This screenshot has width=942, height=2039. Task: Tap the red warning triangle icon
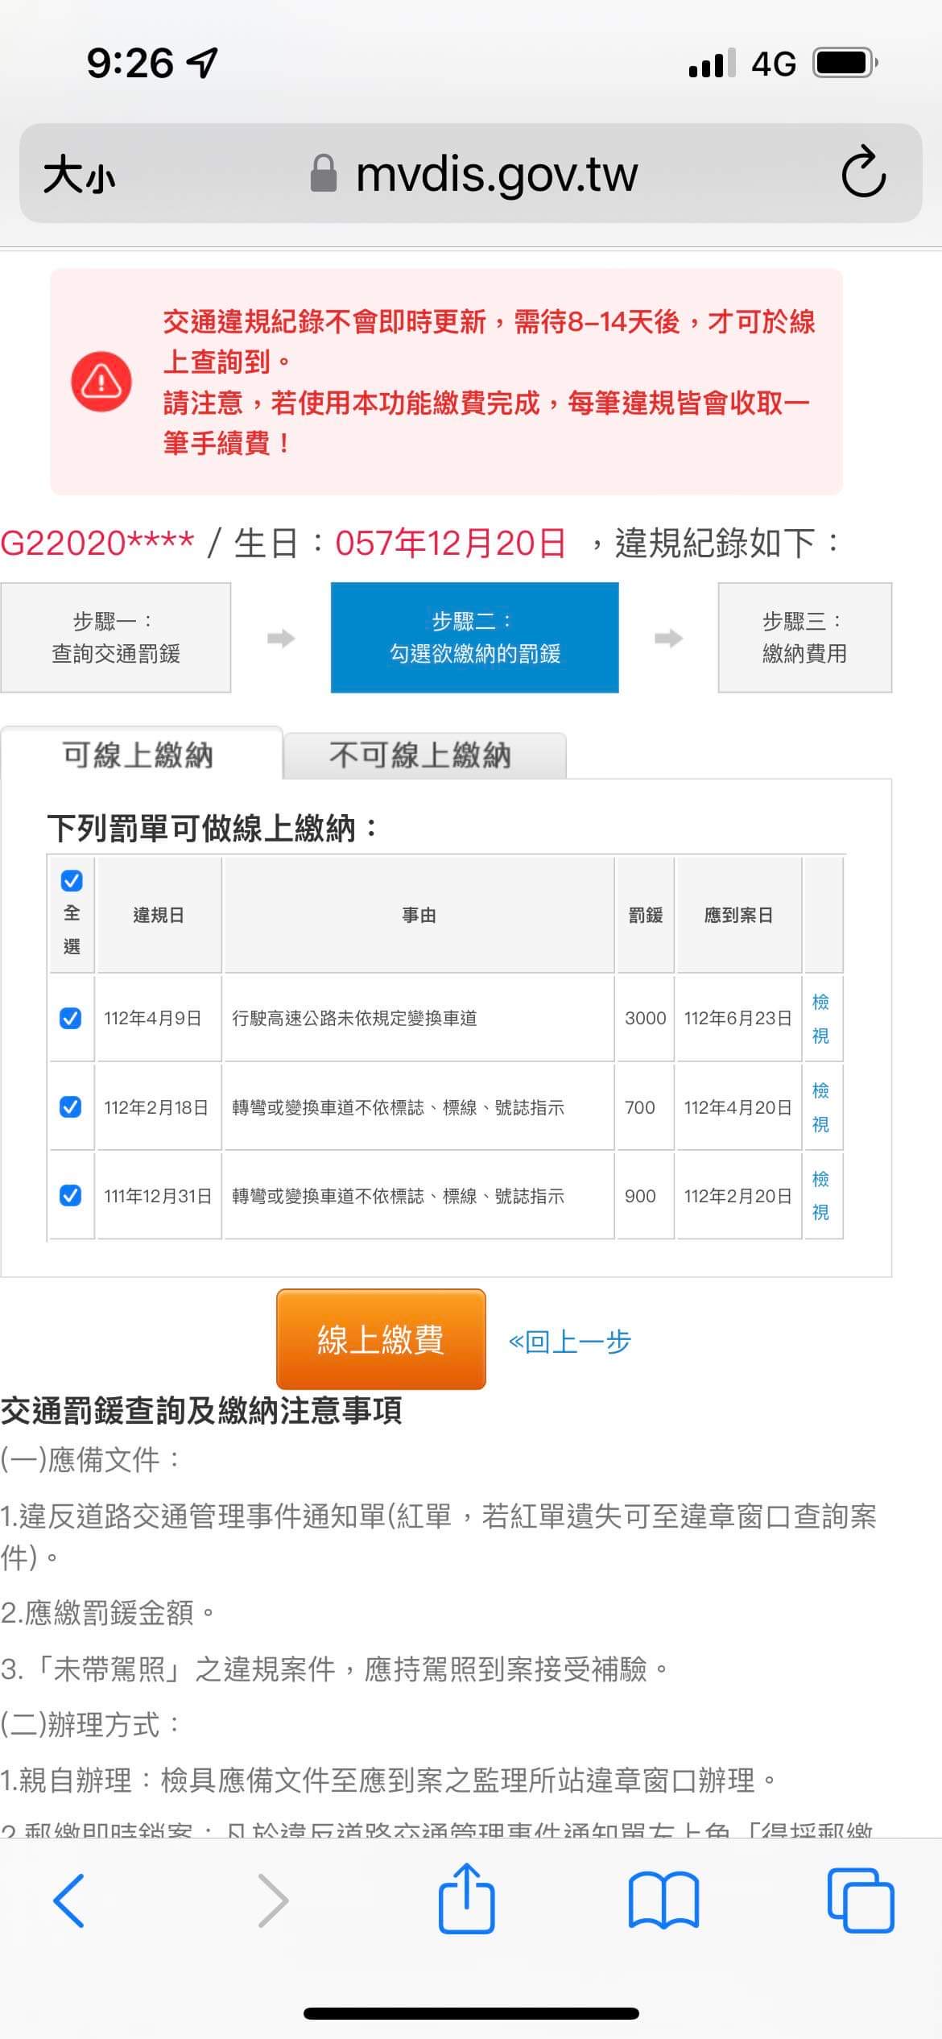pyautogui.click(x=101, y=381)
